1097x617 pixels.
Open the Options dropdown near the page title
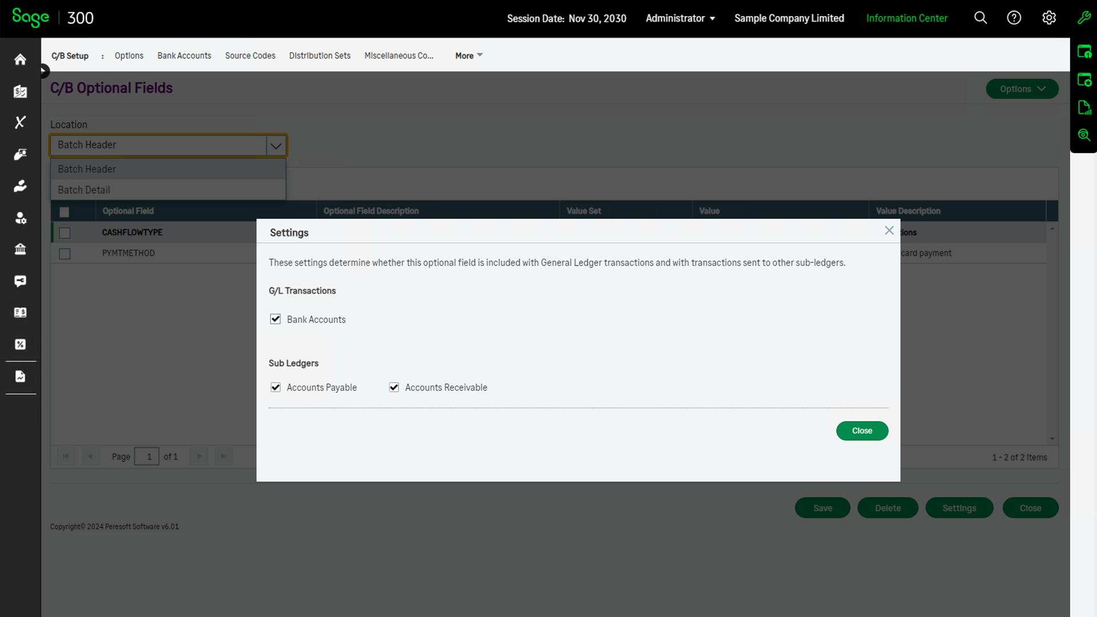click(1022, 89)
